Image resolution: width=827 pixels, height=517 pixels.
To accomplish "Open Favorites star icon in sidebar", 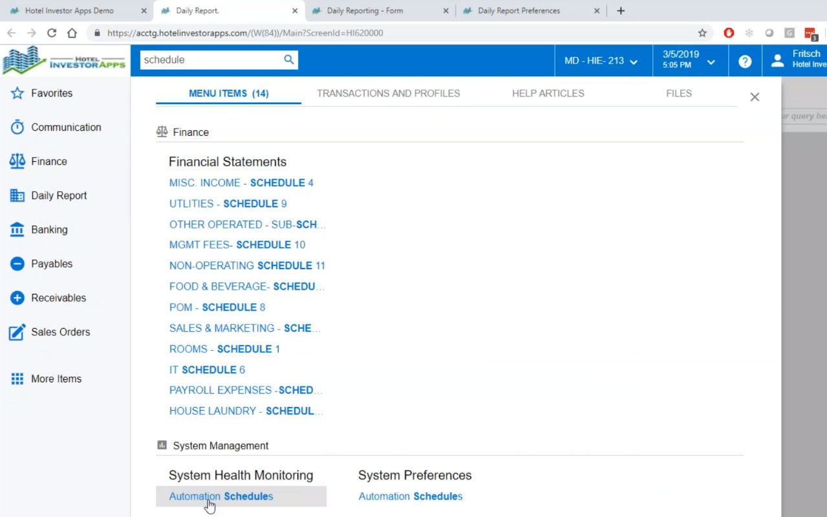I will point(17,93).
